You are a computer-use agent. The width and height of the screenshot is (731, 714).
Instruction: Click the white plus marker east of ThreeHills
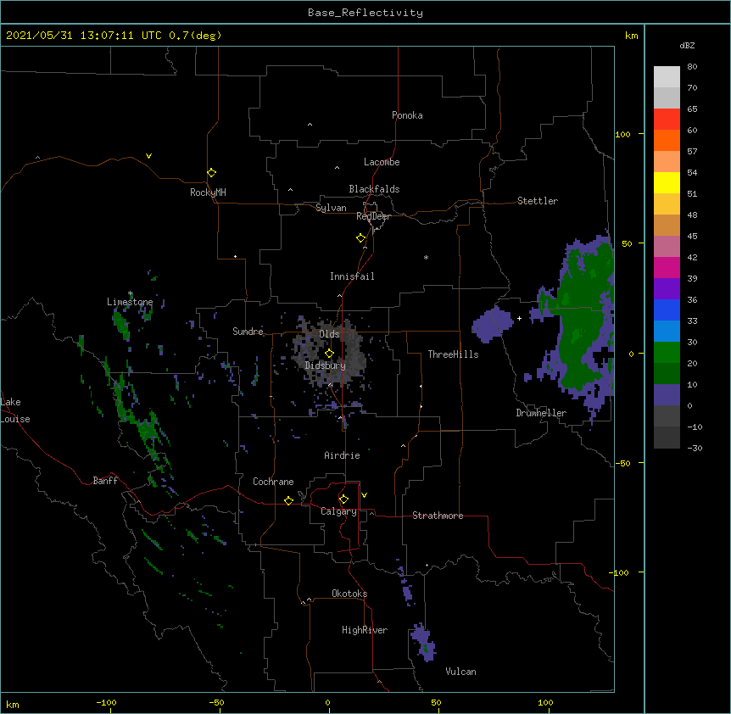point(519,318)
